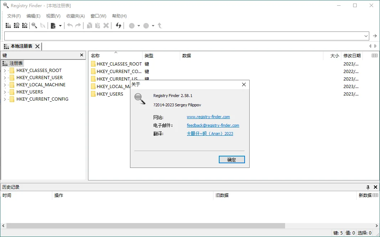Open the www.registry-finder.com link
Screen dimensions: 380x237
tap(208, 116)
